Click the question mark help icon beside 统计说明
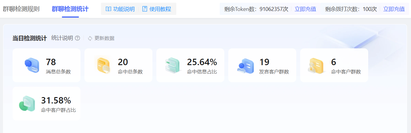Viewport: 411px width, 133px height. (x=77, y=38)
